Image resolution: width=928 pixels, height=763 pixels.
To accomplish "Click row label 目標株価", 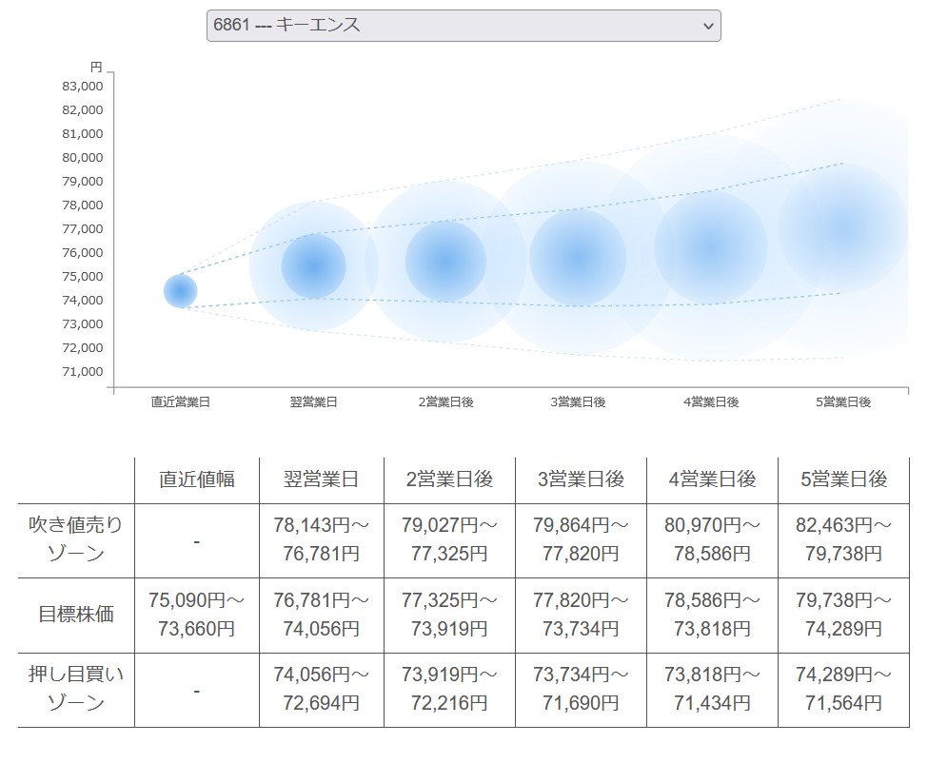I will click(x=76, y=614).
